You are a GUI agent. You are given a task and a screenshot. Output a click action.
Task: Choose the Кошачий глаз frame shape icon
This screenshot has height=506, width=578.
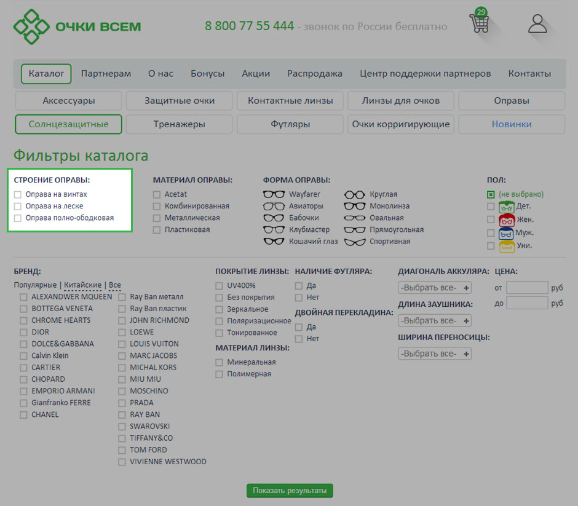tap(274, 242)
